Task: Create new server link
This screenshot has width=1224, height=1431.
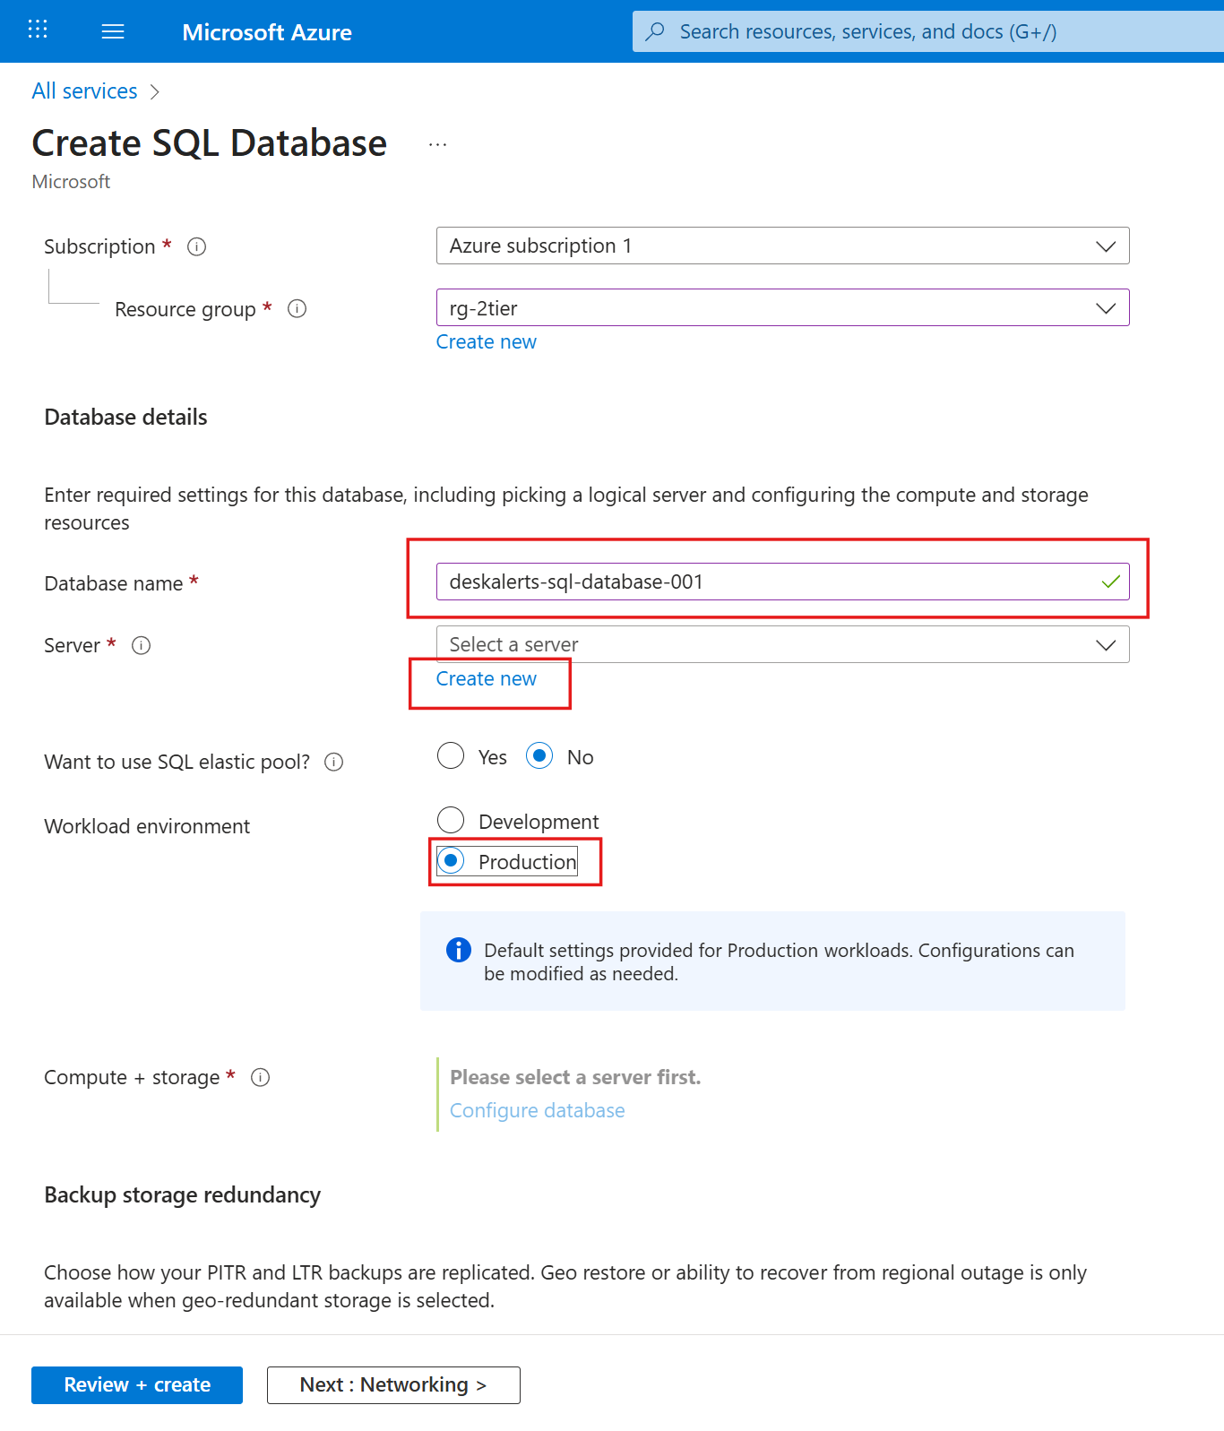Action: (x=487, y=679)
